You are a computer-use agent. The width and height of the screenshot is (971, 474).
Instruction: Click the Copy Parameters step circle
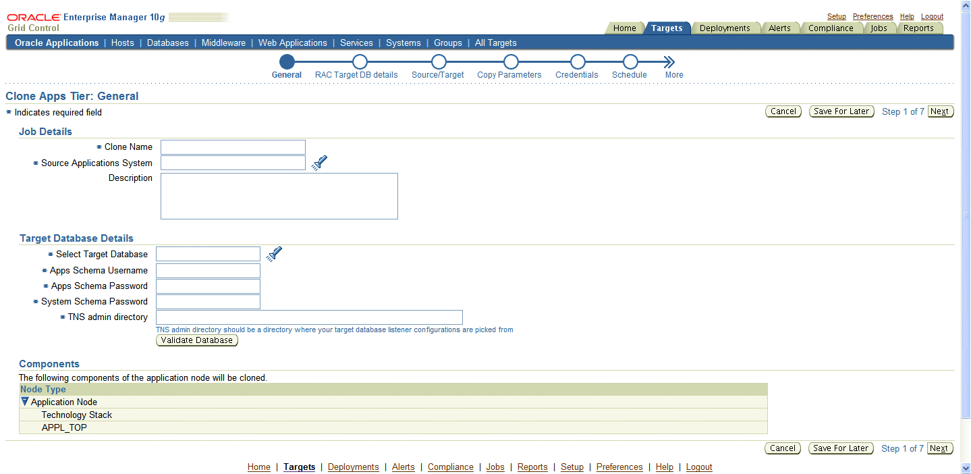click(511, 62)
